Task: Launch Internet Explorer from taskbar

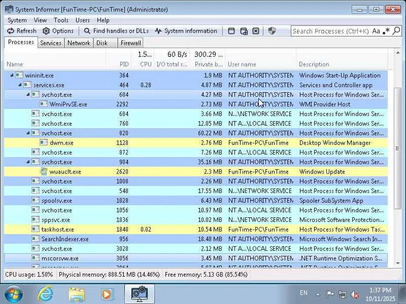Action: (x=45, y=294)
